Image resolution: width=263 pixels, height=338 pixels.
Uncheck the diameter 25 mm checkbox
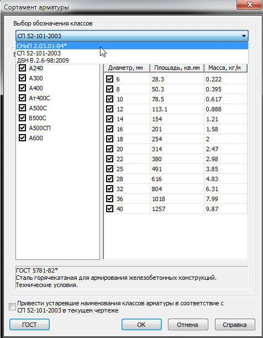tap(109, 168)
